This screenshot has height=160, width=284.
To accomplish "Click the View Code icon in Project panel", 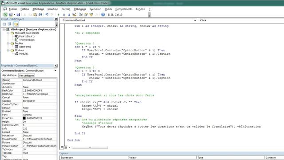I will click(4, 24).
